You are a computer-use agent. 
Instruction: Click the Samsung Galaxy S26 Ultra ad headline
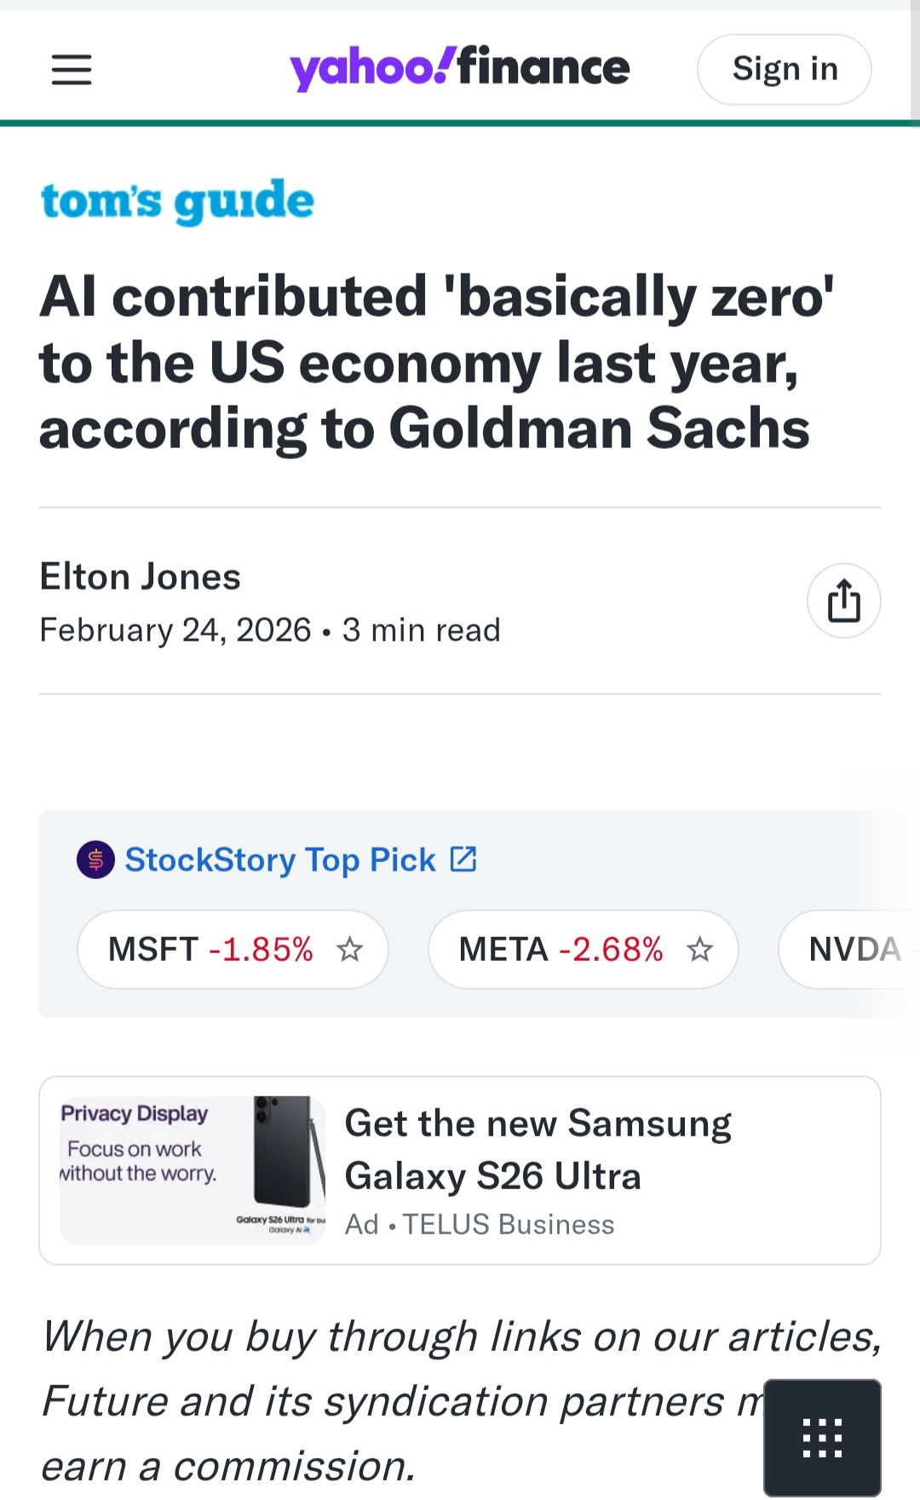pyautogui.click(x=538, y=1149)
